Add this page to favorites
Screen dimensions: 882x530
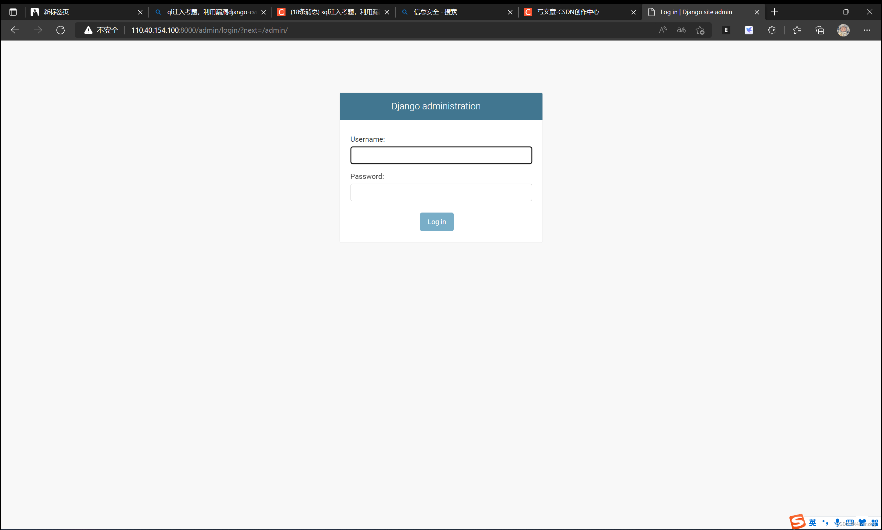[x=700, y=30]
